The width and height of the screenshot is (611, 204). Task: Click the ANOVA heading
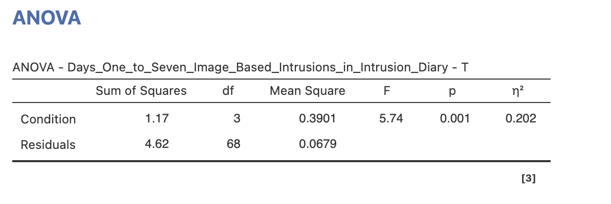click(x=47, y=18)
